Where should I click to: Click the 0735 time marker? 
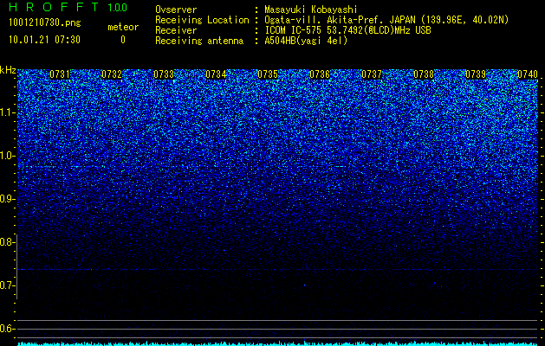tap(268, 74)
